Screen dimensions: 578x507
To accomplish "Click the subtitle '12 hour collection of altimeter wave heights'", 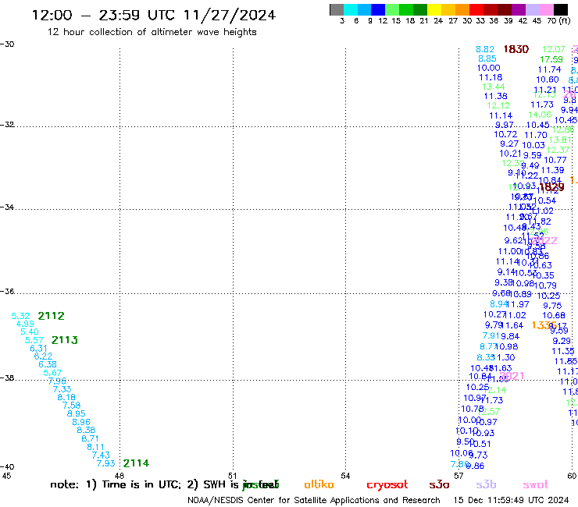I will point(152,32).
